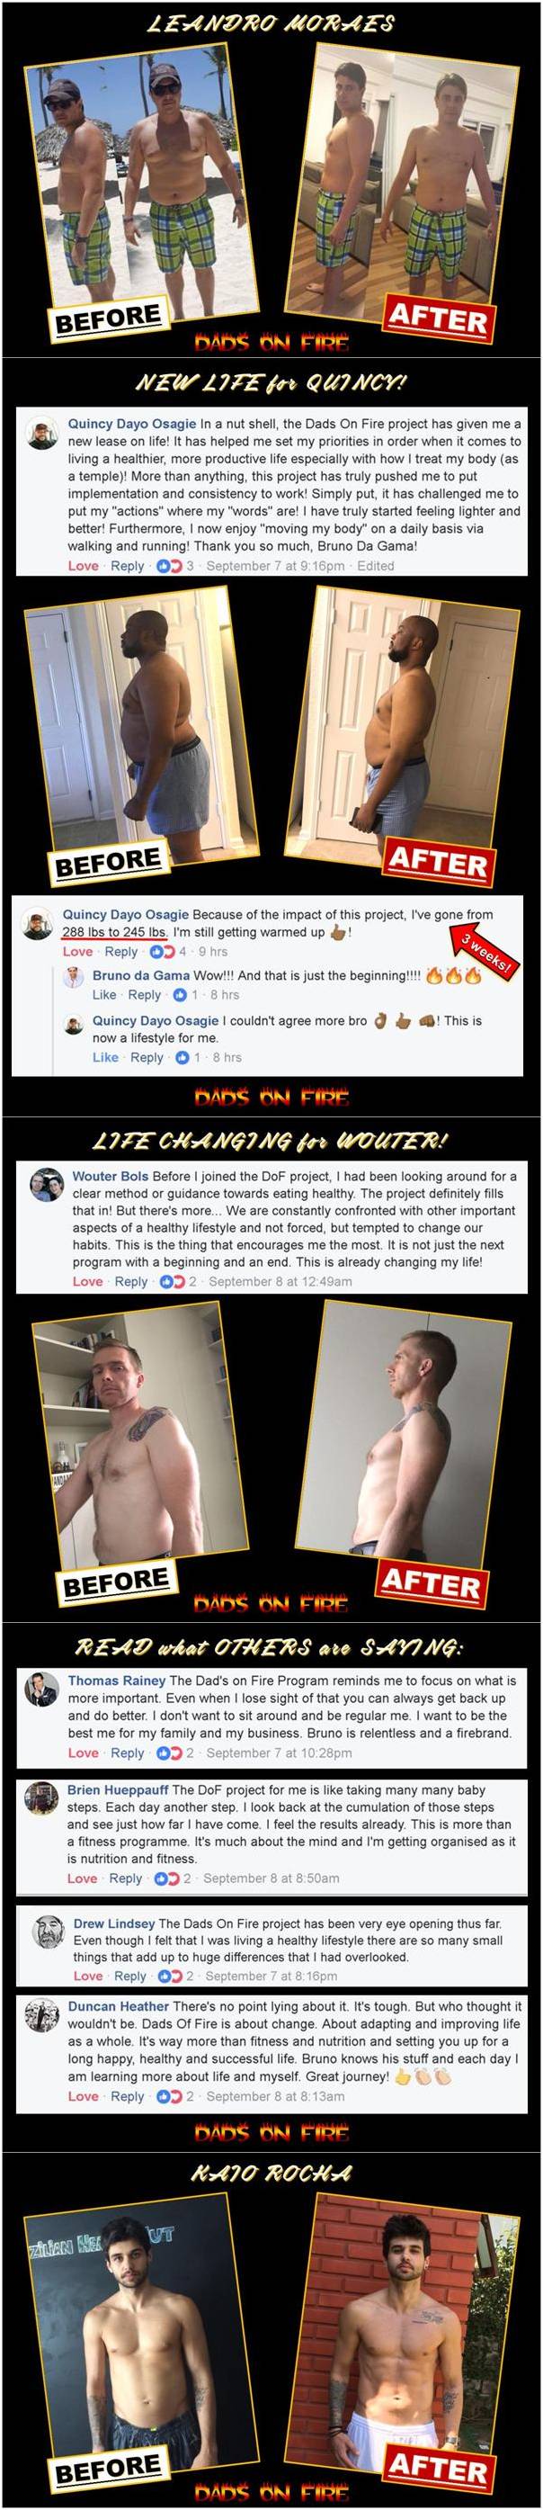The width and height of the screenshot is (543, 2510).
Task: Click Like under Bruno da Gama's reply
Action: pos(104,995)
